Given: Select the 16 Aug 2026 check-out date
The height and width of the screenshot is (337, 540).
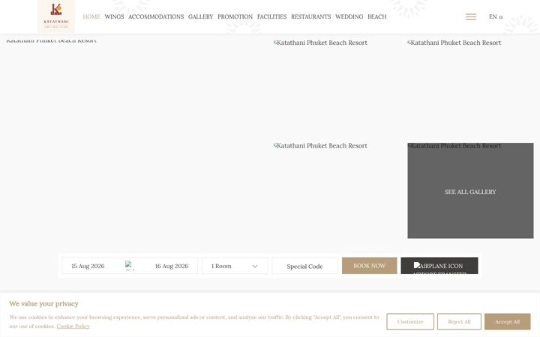Looking at the screenshot, I should [172, 266].
